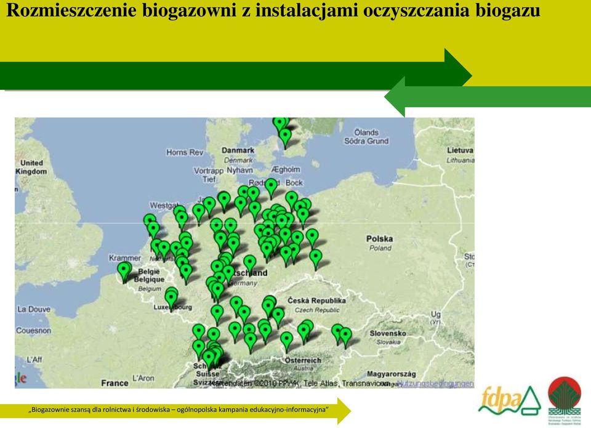
Task: Click the red and green tree emblem logo
Action: point(565,401)
